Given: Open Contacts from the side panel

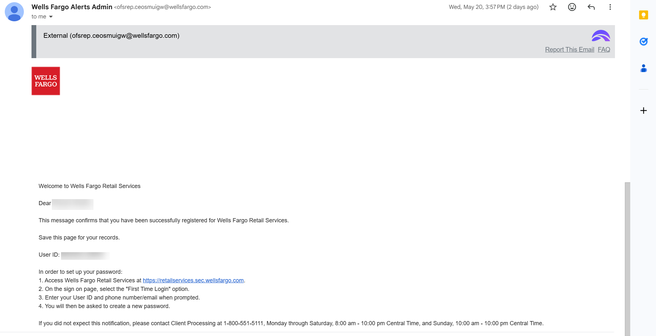Looking at the screenshot, I should point(643,68).
